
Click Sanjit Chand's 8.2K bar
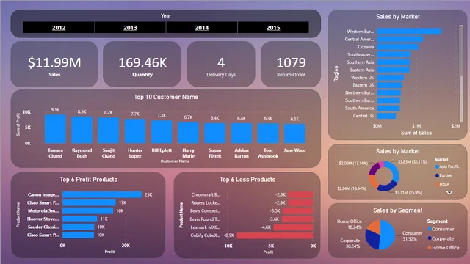click(x=109, y=131)
